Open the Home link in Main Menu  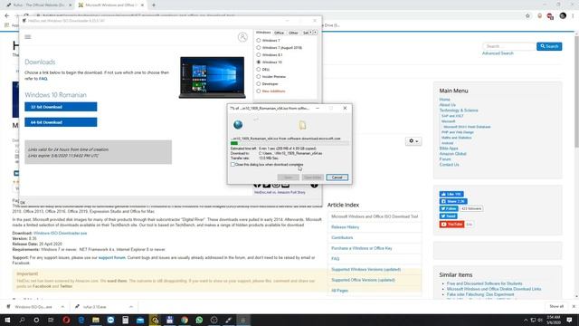pos(444,100)
